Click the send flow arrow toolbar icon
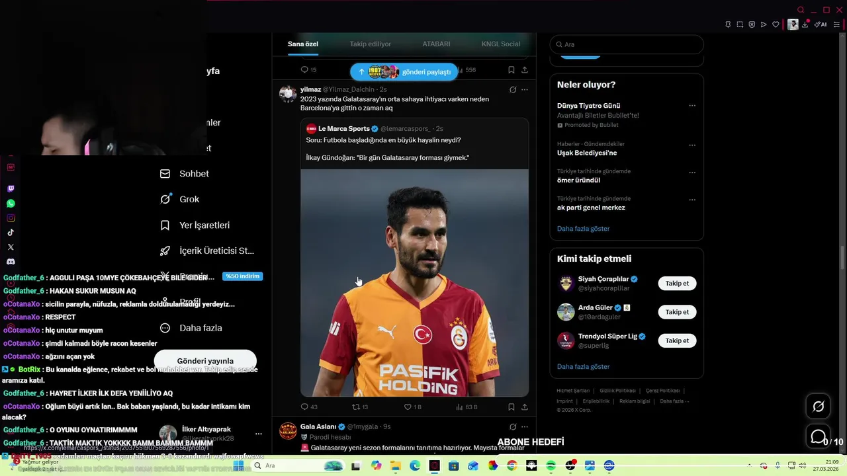 coord(764,24)
